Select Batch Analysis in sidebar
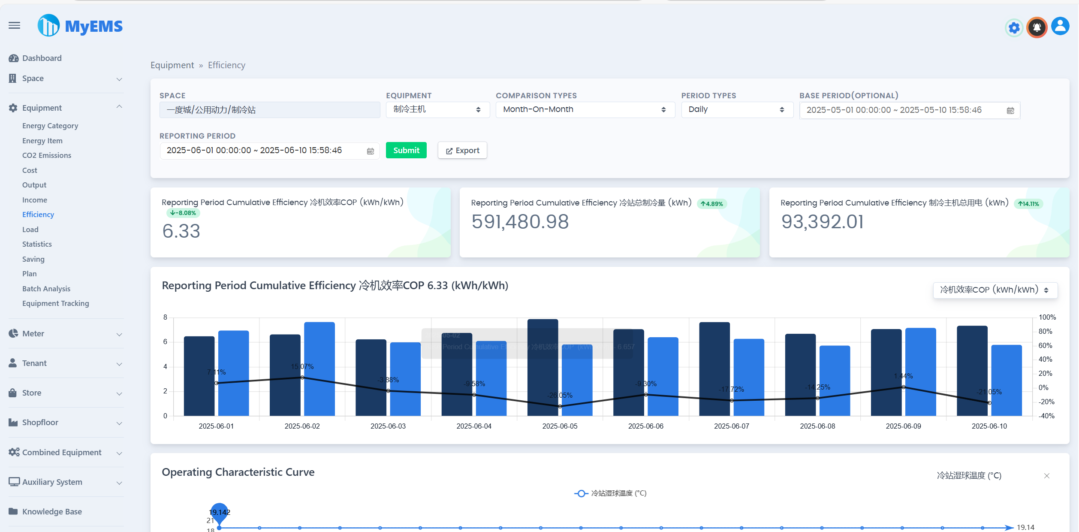Screen dimensions: 1079x532 (x=46, y=289)
